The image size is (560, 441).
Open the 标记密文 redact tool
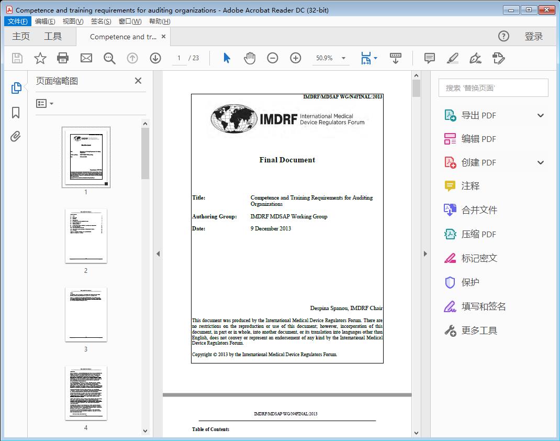471,258
